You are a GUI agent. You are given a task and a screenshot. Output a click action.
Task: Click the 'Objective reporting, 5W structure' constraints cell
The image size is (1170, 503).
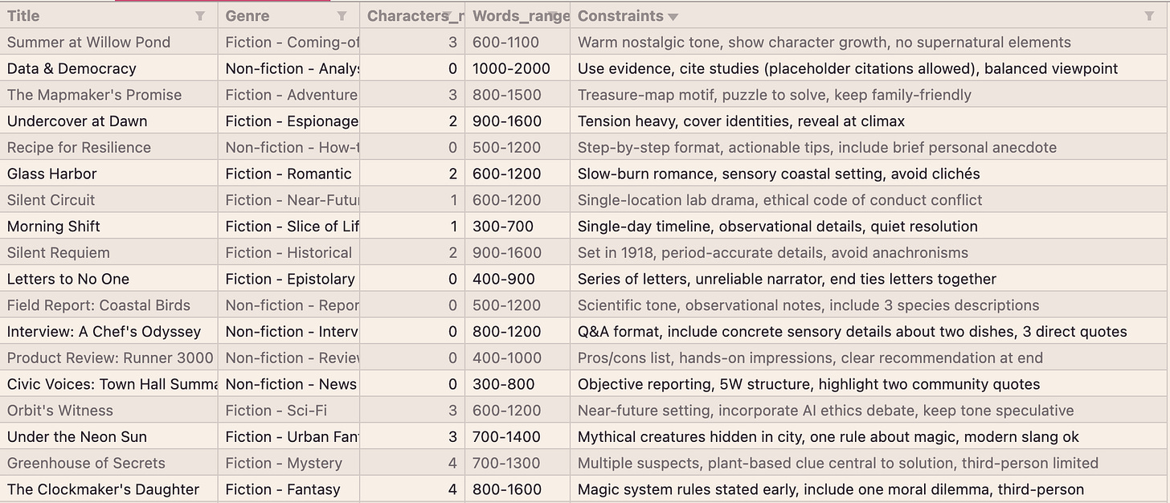pyautogui.click(x=870, y=384)
